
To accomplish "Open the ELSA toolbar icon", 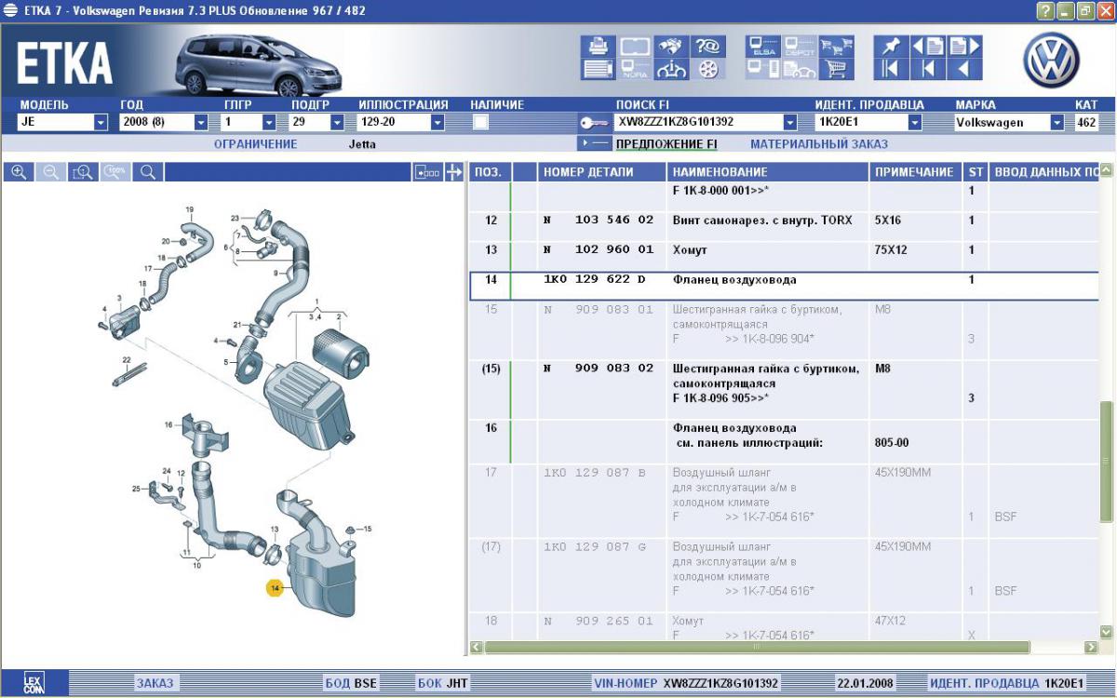I will [x=763, y=47].
